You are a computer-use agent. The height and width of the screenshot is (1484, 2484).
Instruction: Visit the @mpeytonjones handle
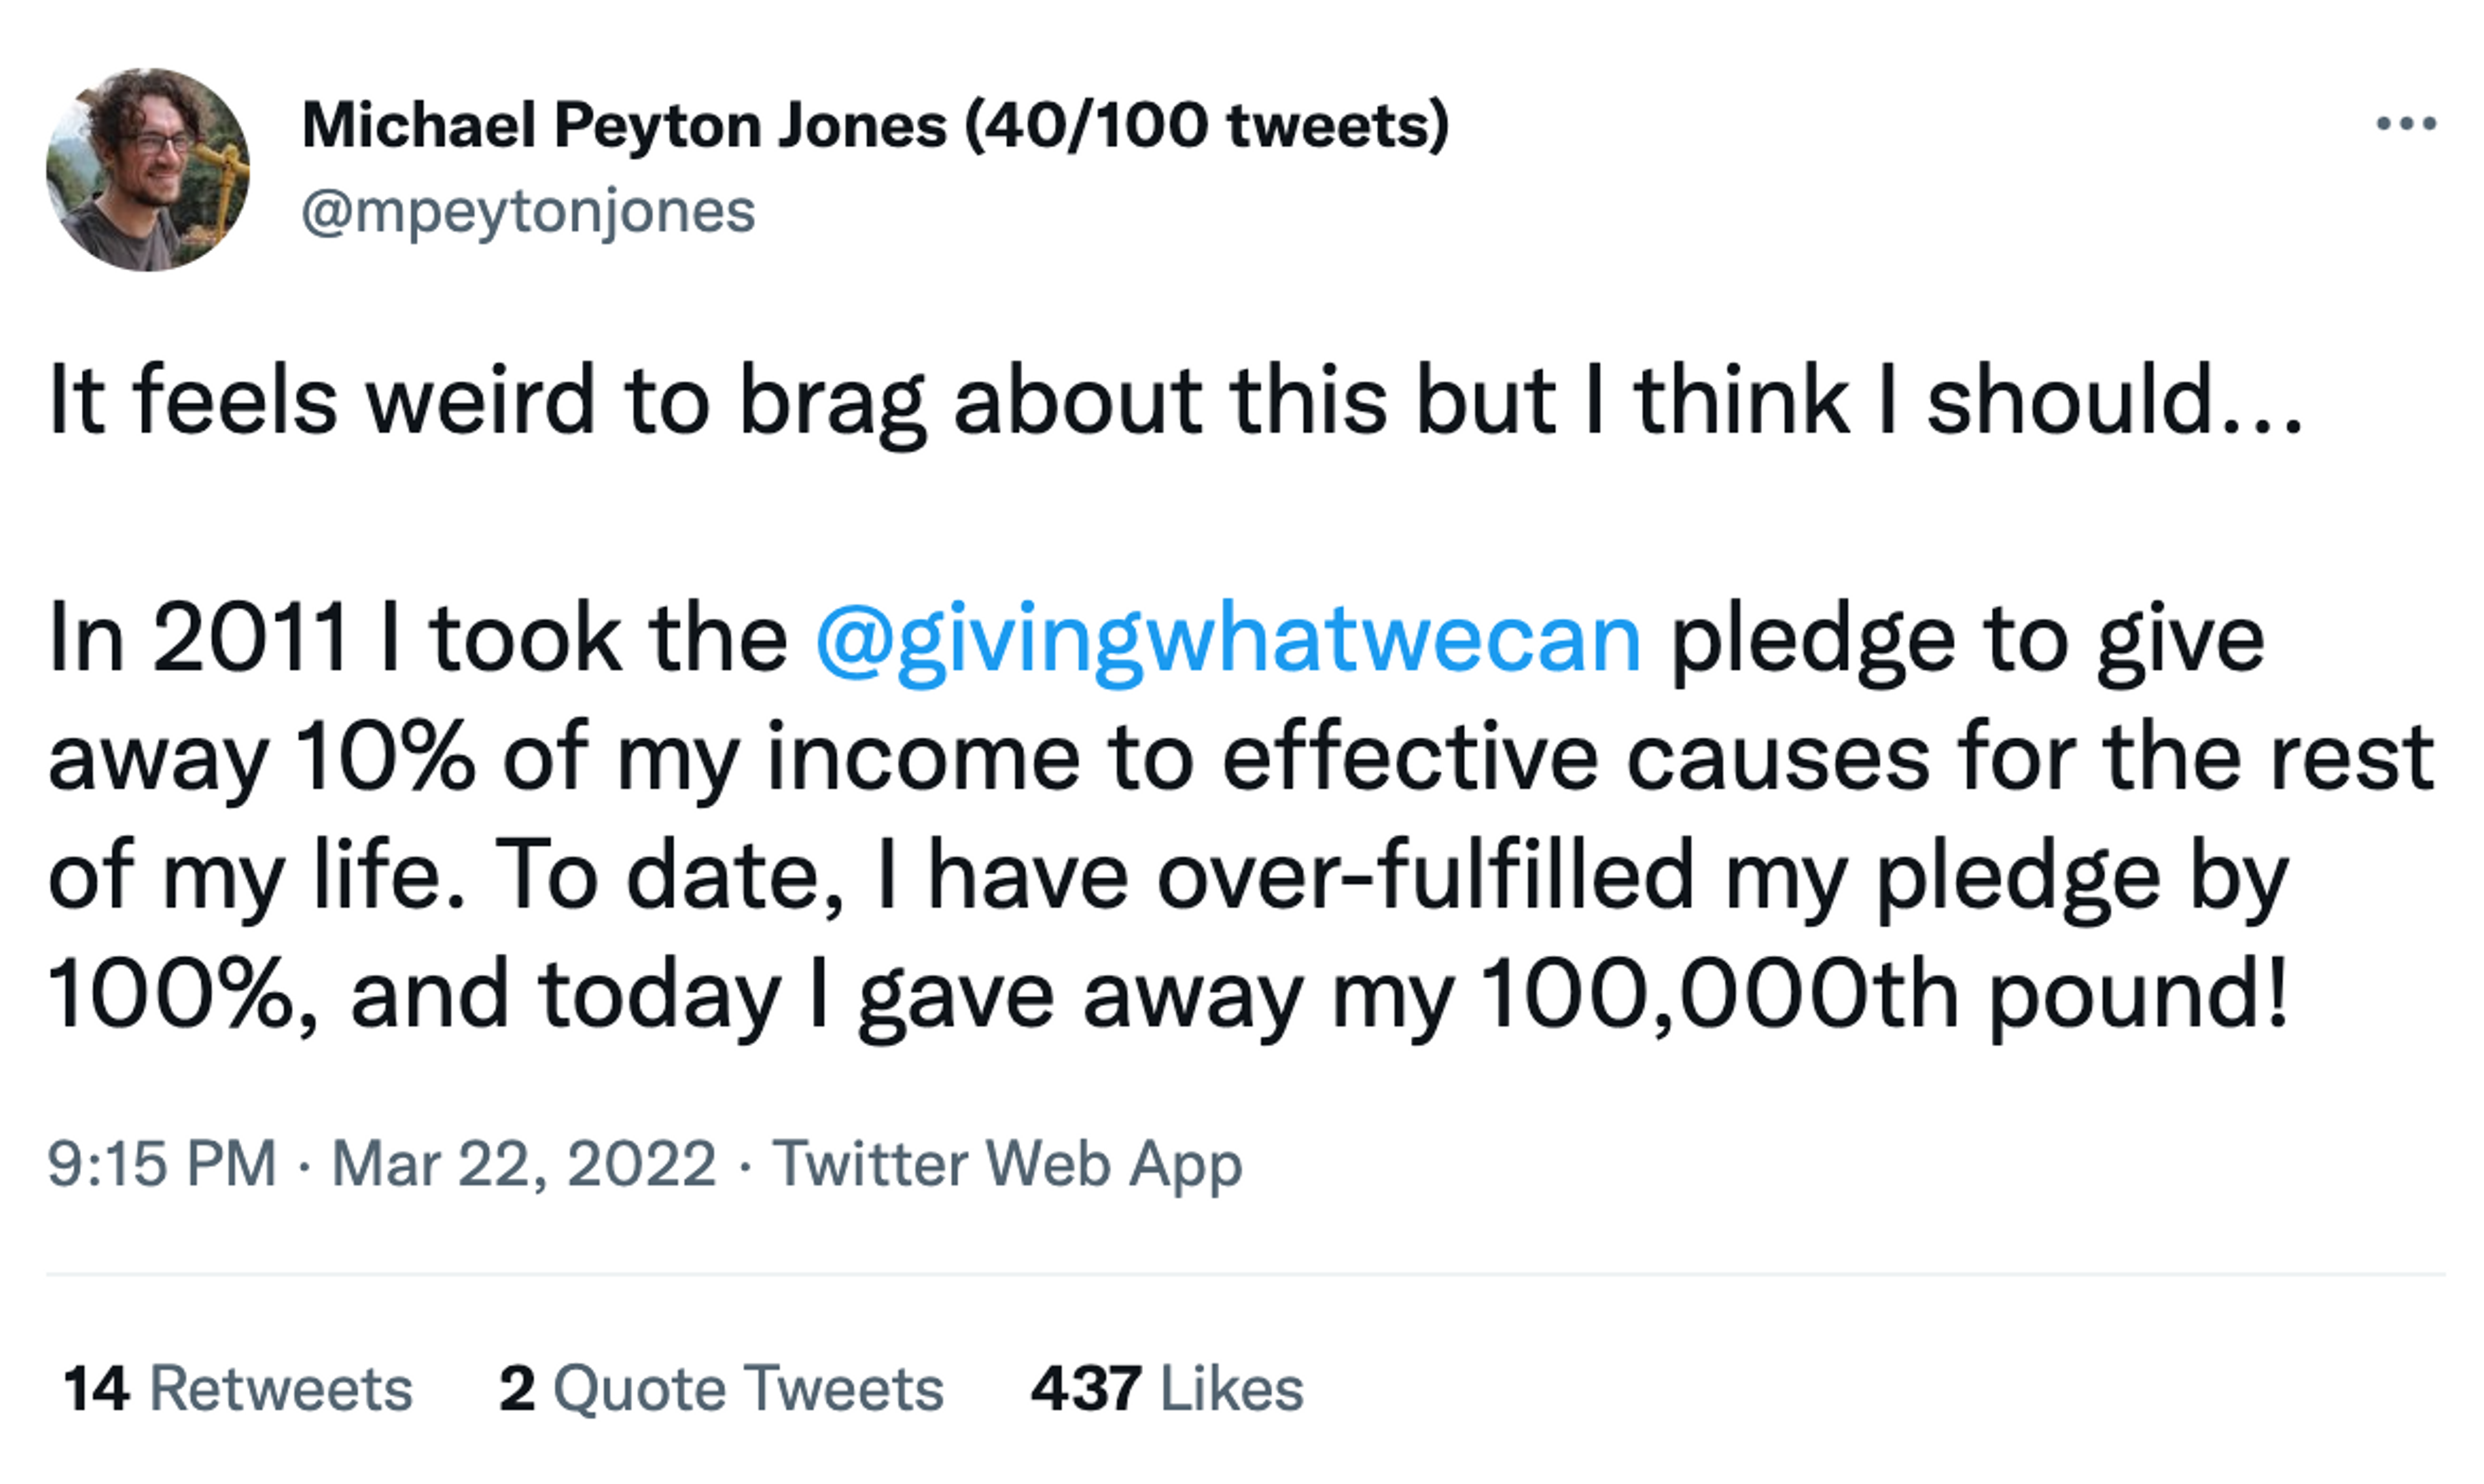528,212
